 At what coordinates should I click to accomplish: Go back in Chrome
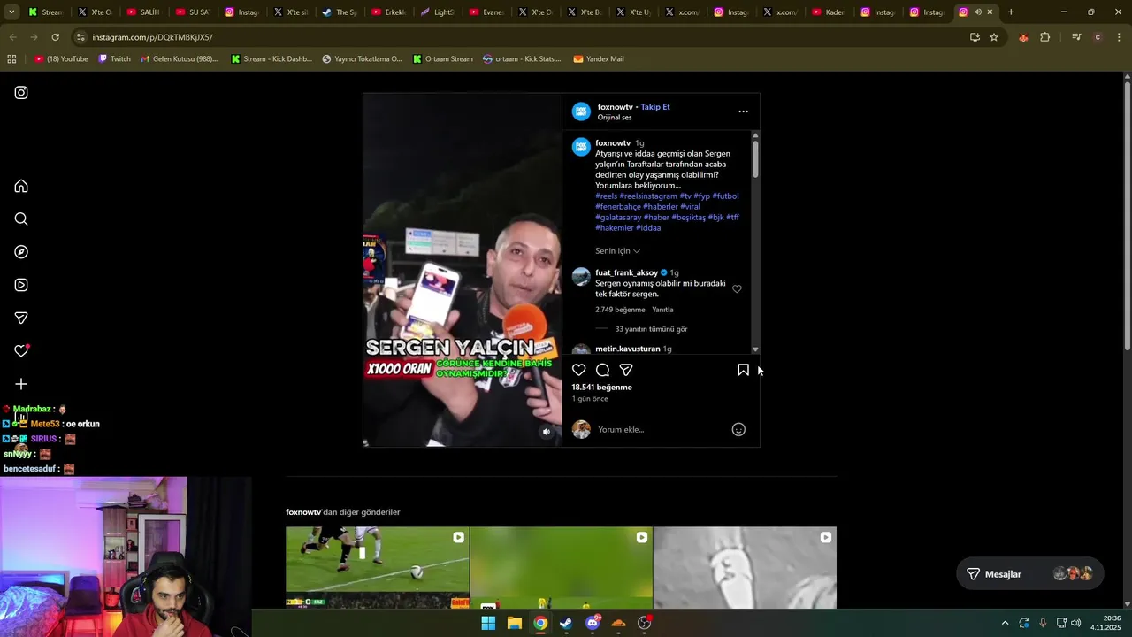click(12, 37)
